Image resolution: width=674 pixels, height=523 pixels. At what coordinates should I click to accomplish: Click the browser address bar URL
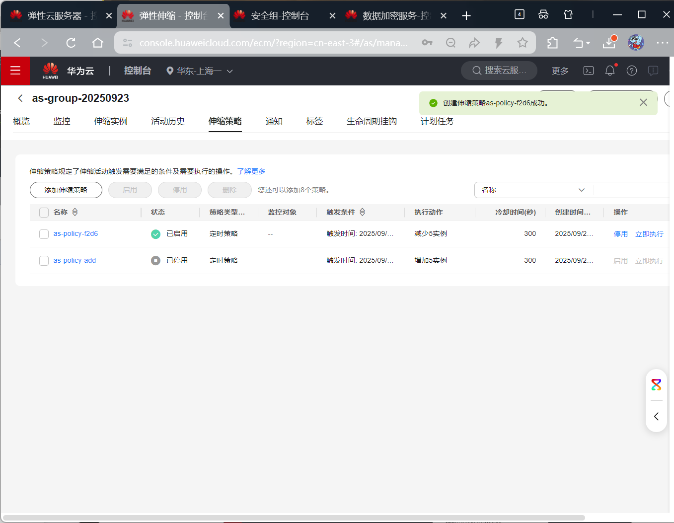(273, 43)
